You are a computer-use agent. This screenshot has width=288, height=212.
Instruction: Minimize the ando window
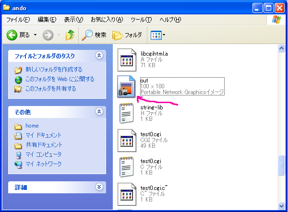pyautogui.click(x=257, y=8)
